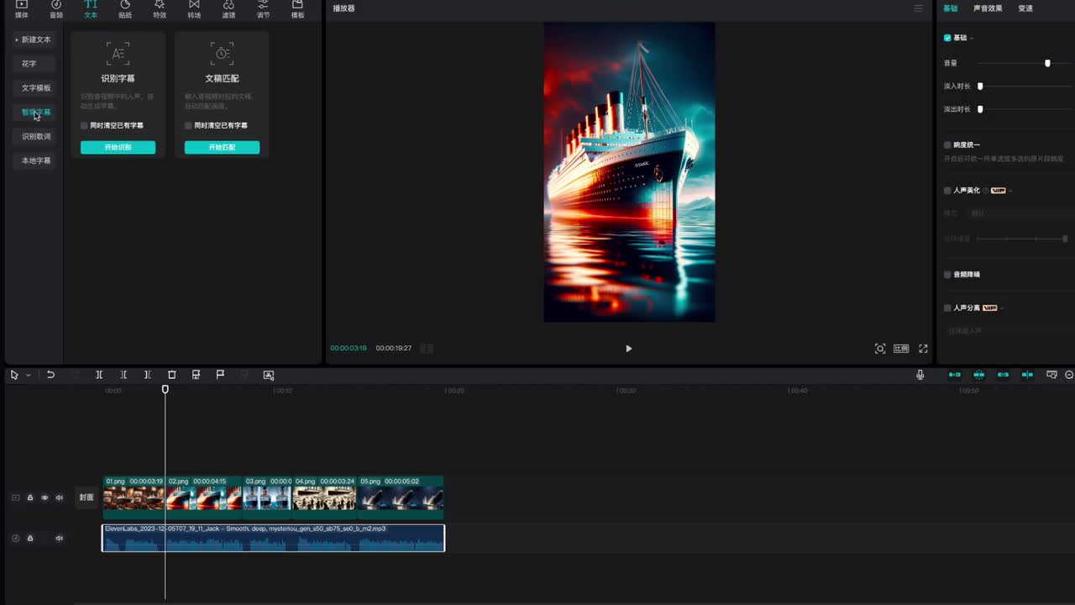
Task: Open the 贴纸 stickers panel icon
Action: (125, 9)
